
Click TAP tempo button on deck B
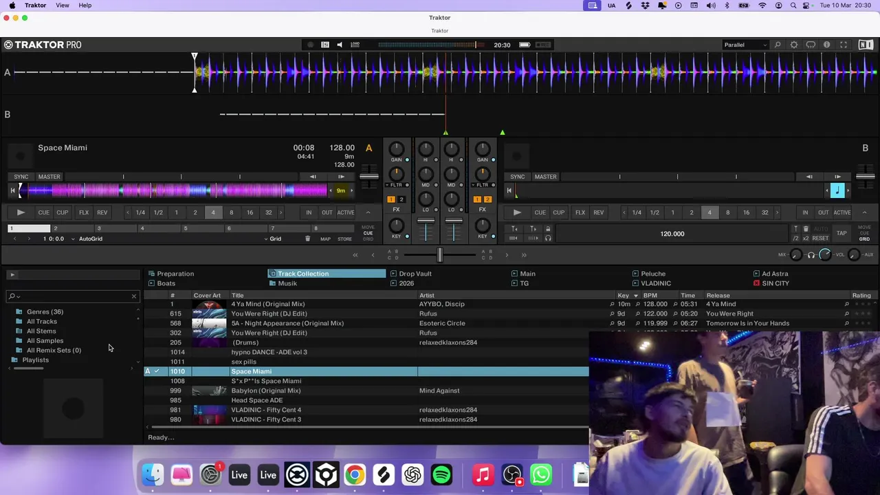(x=841, y=234)
